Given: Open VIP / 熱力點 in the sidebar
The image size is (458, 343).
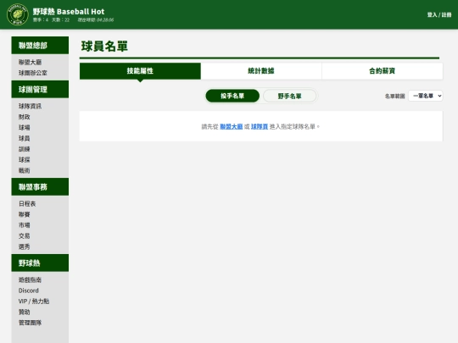Looking at the screenshot, I should tap(34, 302).
